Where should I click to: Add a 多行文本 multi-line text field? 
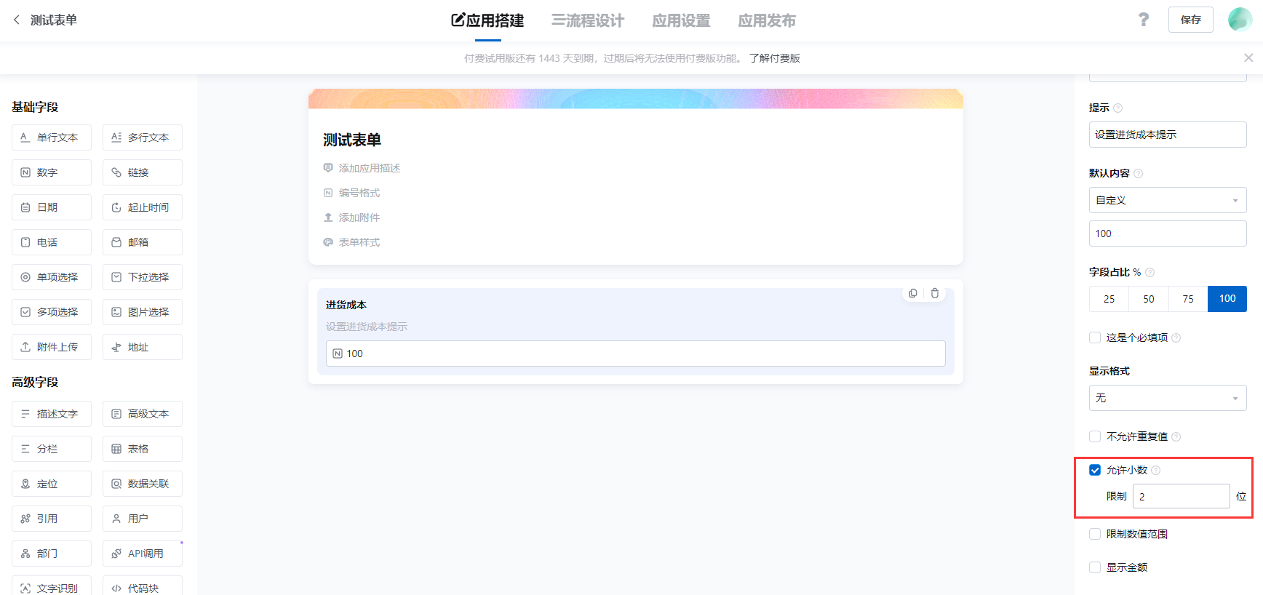click(x=143, y=137)
